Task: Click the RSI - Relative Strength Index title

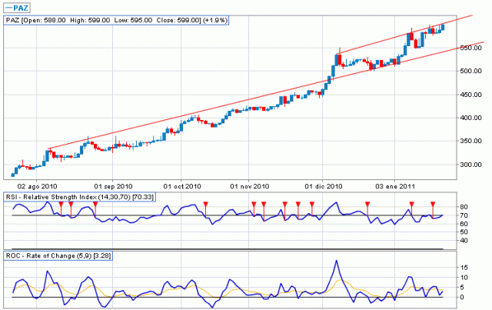Action: (x=52, y=197)
